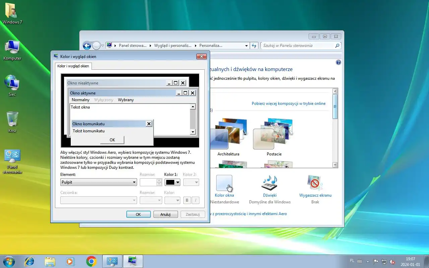Click the Szukaj w Panelu sterowania field
Image resolution: width=429 pixels, height=268 pixels.
tap(298, 46)
